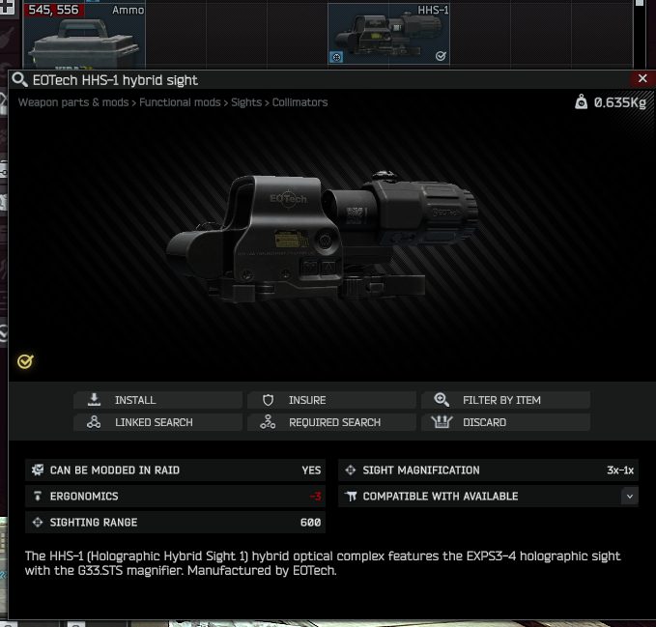Click the yellow found-in-raid checkmark icon
Screen dimensions: 656x627
coord(25,361)
